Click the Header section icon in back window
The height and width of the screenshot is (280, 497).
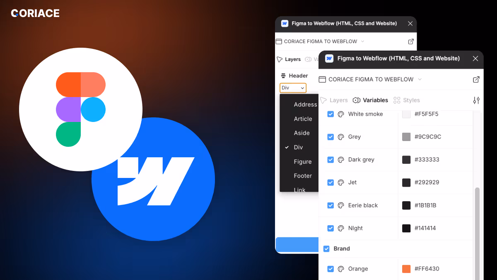click(283, 76)
